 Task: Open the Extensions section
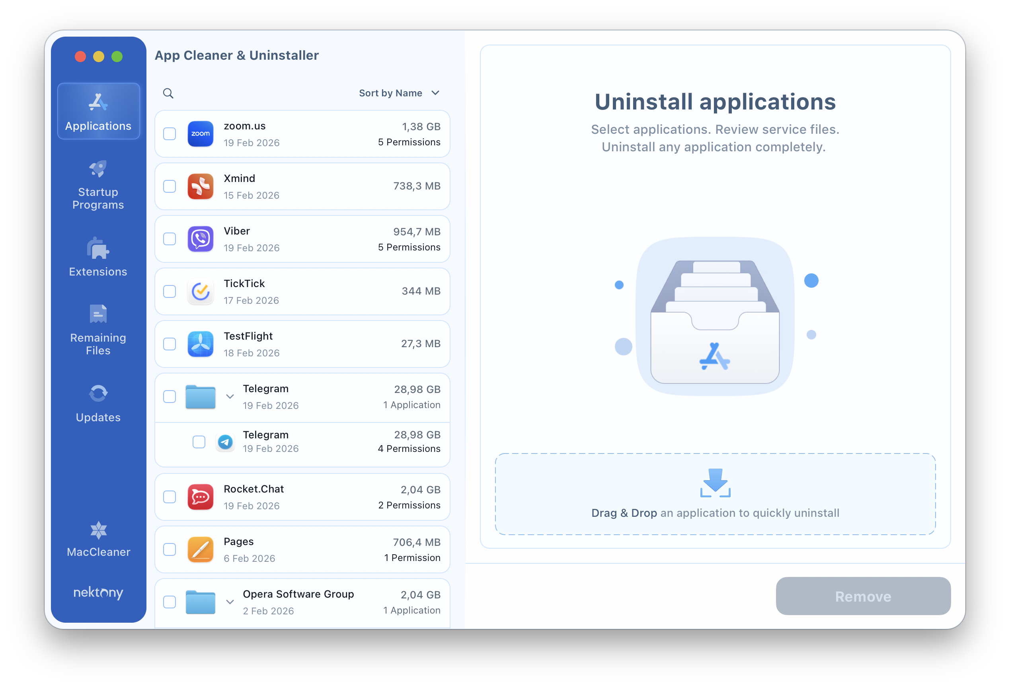[98, 258]
